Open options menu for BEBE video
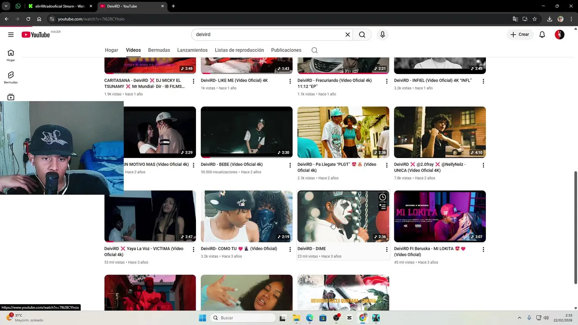578x325 pixels. pyautogui.click(x=290, y=165)
